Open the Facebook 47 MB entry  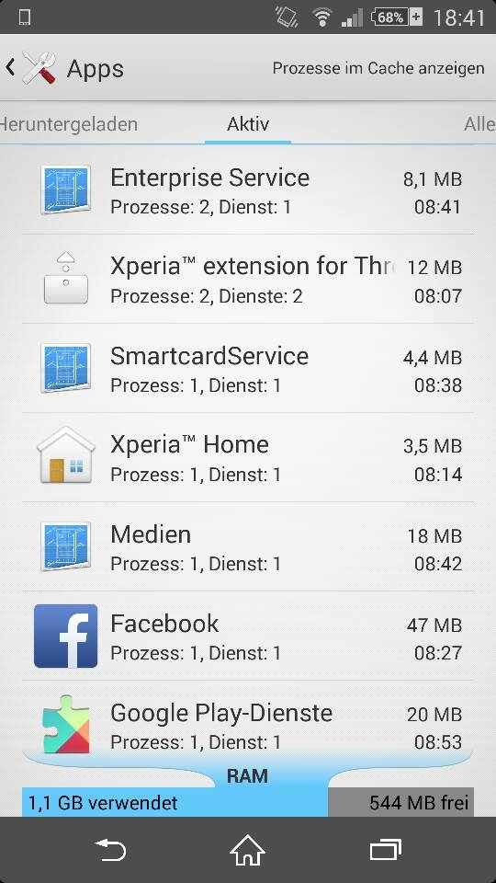(248, 636)
